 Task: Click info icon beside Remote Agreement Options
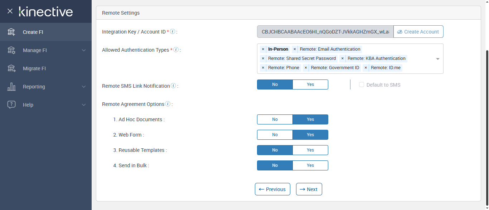[168, 104]
